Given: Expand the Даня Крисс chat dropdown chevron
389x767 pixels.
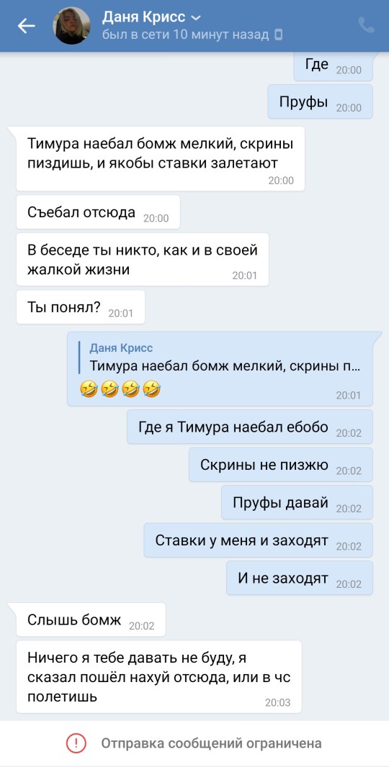Looking at the screenshot, I should 195,18.
